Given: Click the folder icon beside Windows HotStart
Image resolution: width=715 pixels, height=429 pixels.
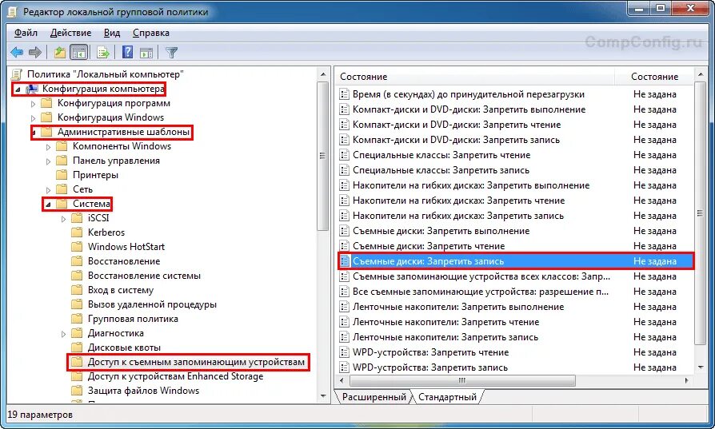Looking at the screenshot, I should (77, 247).
